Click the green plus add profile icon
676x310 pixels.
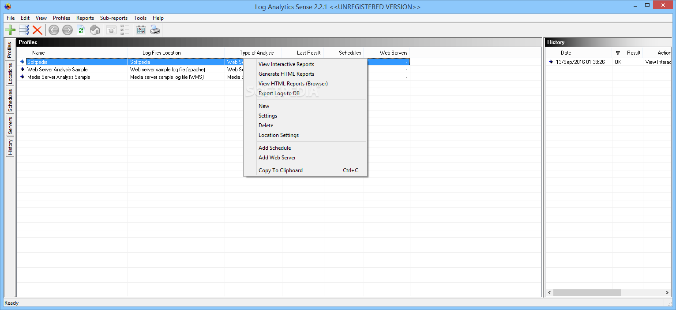point(10,30)
